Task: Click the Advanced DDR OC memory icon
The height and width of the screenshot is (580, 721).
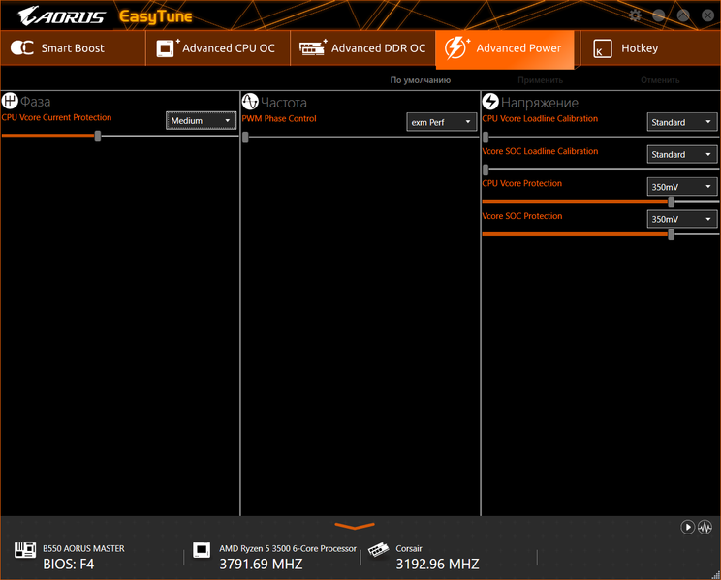Action: coord(313,47)
